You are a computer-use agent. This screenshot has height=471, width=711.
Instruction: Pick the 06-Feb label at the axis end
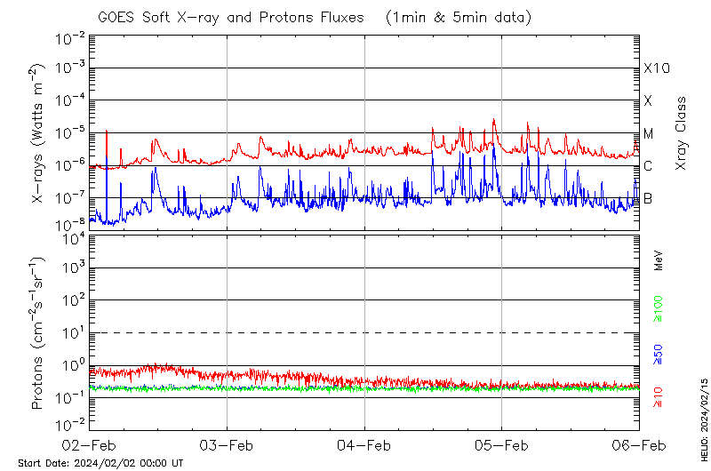click(x=638, y=444)
